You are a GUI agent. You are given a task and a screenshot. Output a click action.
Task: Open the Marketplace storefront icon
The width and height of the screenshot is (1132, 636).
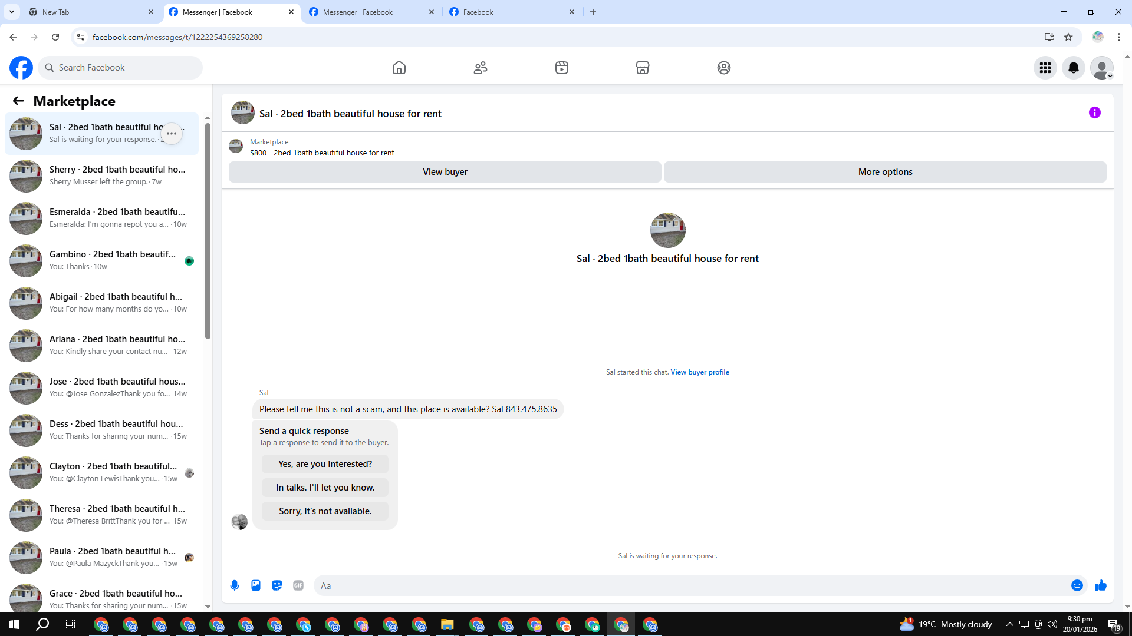tap(643, 68)
